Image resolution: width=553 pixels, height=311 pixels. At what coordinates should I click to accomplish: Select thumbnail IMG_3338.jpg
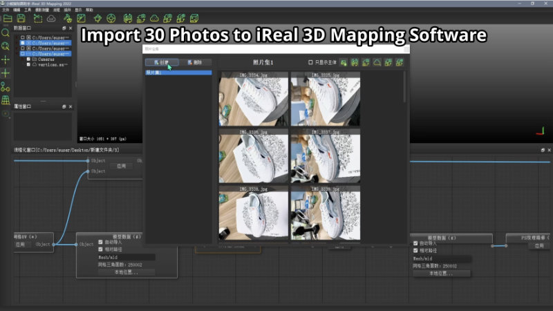pyautogui.click(x=254, y=214)
